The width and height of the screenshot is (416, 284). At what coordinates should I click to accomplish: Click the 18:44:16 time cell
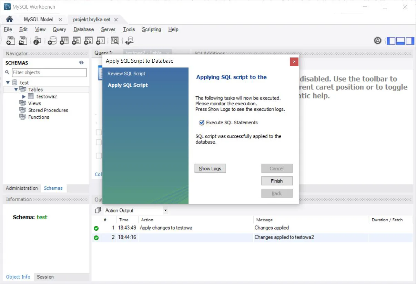click(x=127, y=237)
